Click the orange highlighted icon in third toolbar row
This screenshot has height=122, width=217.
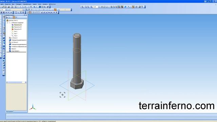[30, 13]
